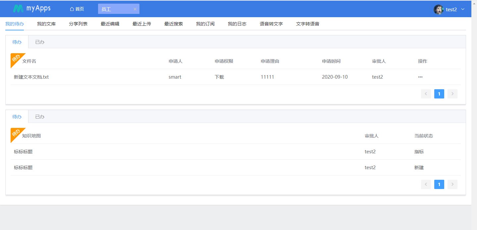Click next-page arrow in file approval pagination
477x230 pixels.
[x=452, y=94]
